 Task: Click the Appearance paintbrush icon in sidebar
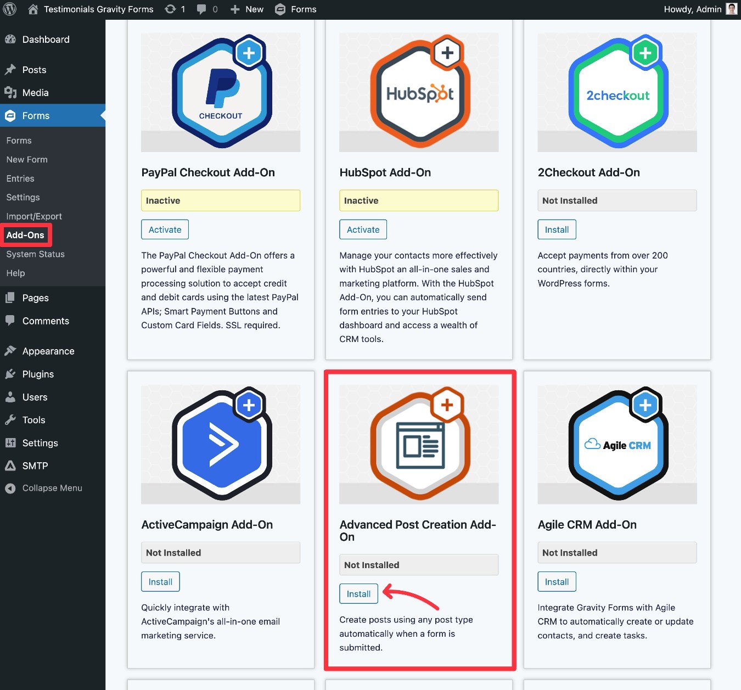point(12,350)
